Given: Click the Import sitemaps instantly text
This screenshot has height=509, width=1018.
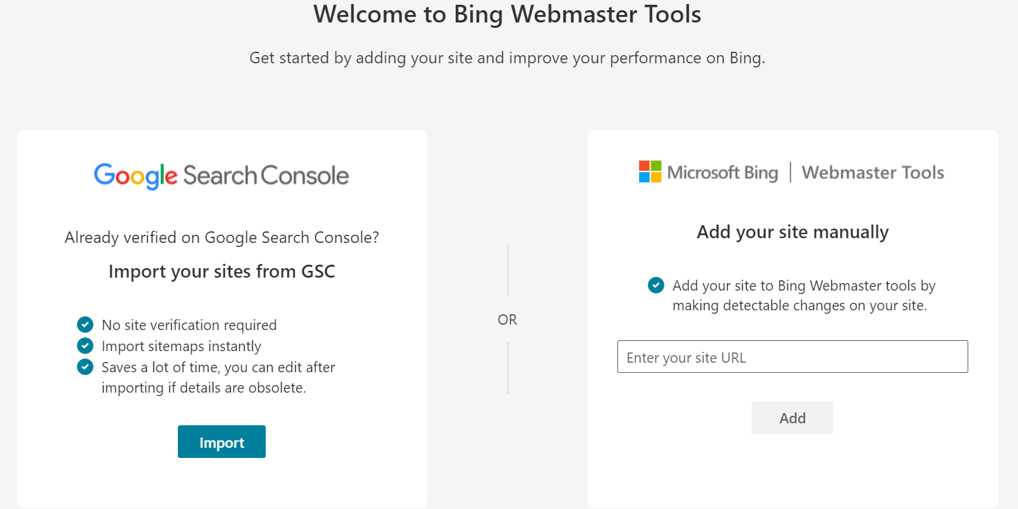Looking at the screenshot, I should pos(181,346).
